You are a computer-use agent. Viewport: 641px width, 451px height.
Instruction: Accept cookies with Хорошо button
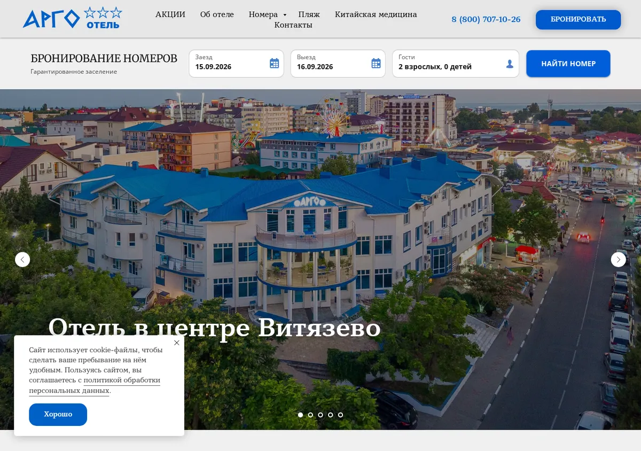[58, 415]
